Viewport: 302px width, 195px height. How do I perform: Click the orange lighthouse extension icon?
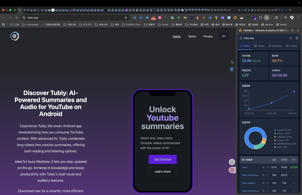[x=197, y=18]
